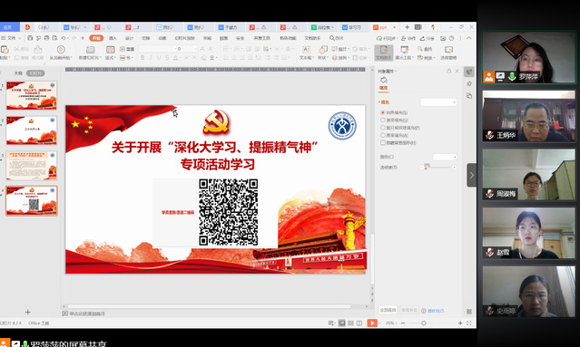Viewport: 580px width, 347px height.
Task: Collapse the ribbon with chevron up
Action: (469, 38)
